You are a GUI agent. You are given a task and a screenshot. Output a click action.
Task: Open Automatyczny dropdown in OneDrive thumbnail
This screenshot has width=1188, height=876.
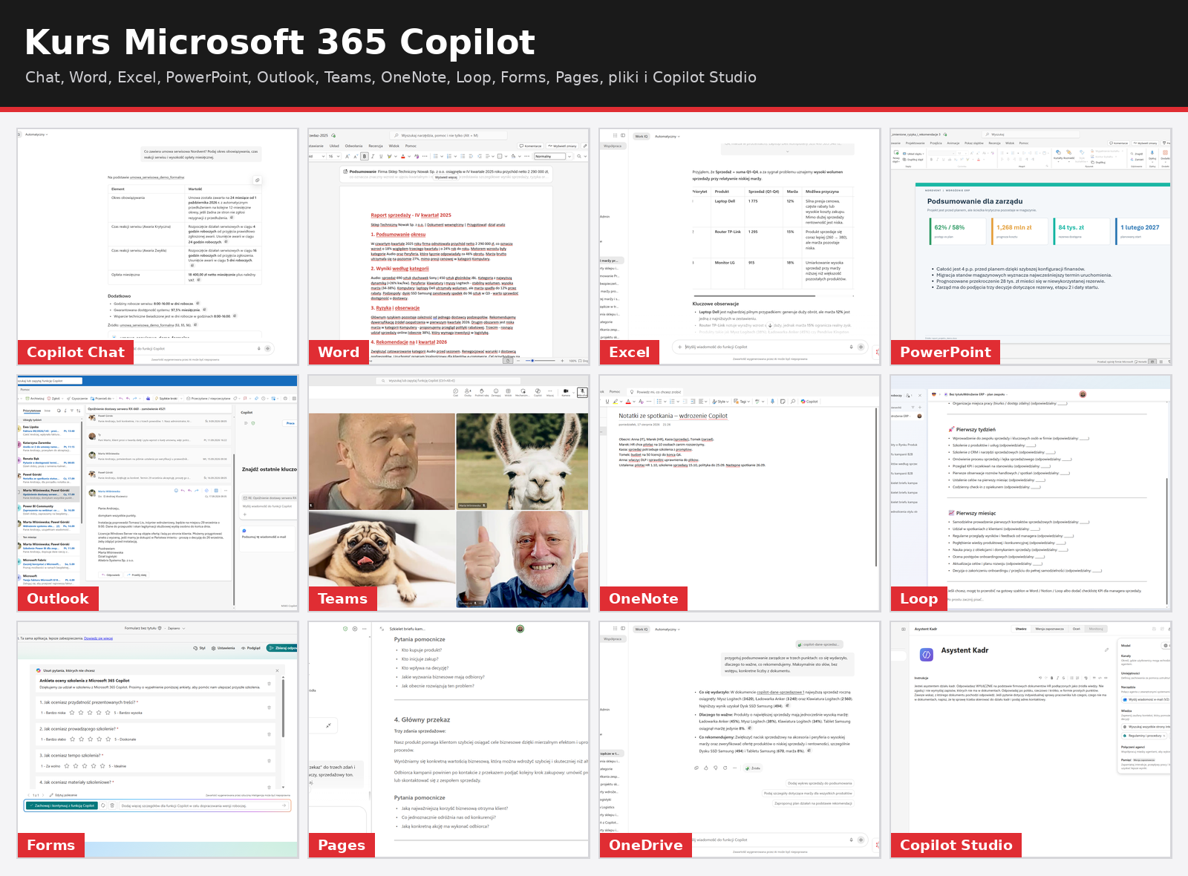tap(667, 630)
